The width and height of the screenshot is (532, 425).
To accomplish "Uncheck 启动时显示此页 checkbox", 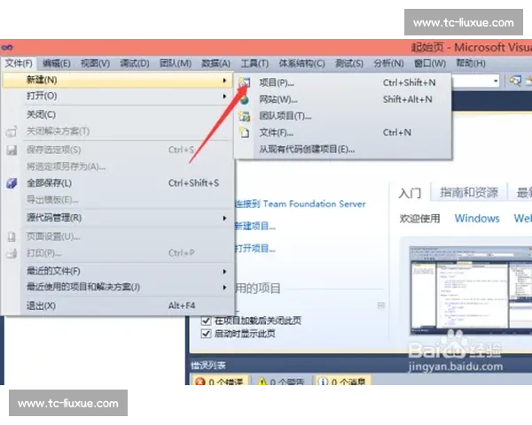I will point(206,334).
